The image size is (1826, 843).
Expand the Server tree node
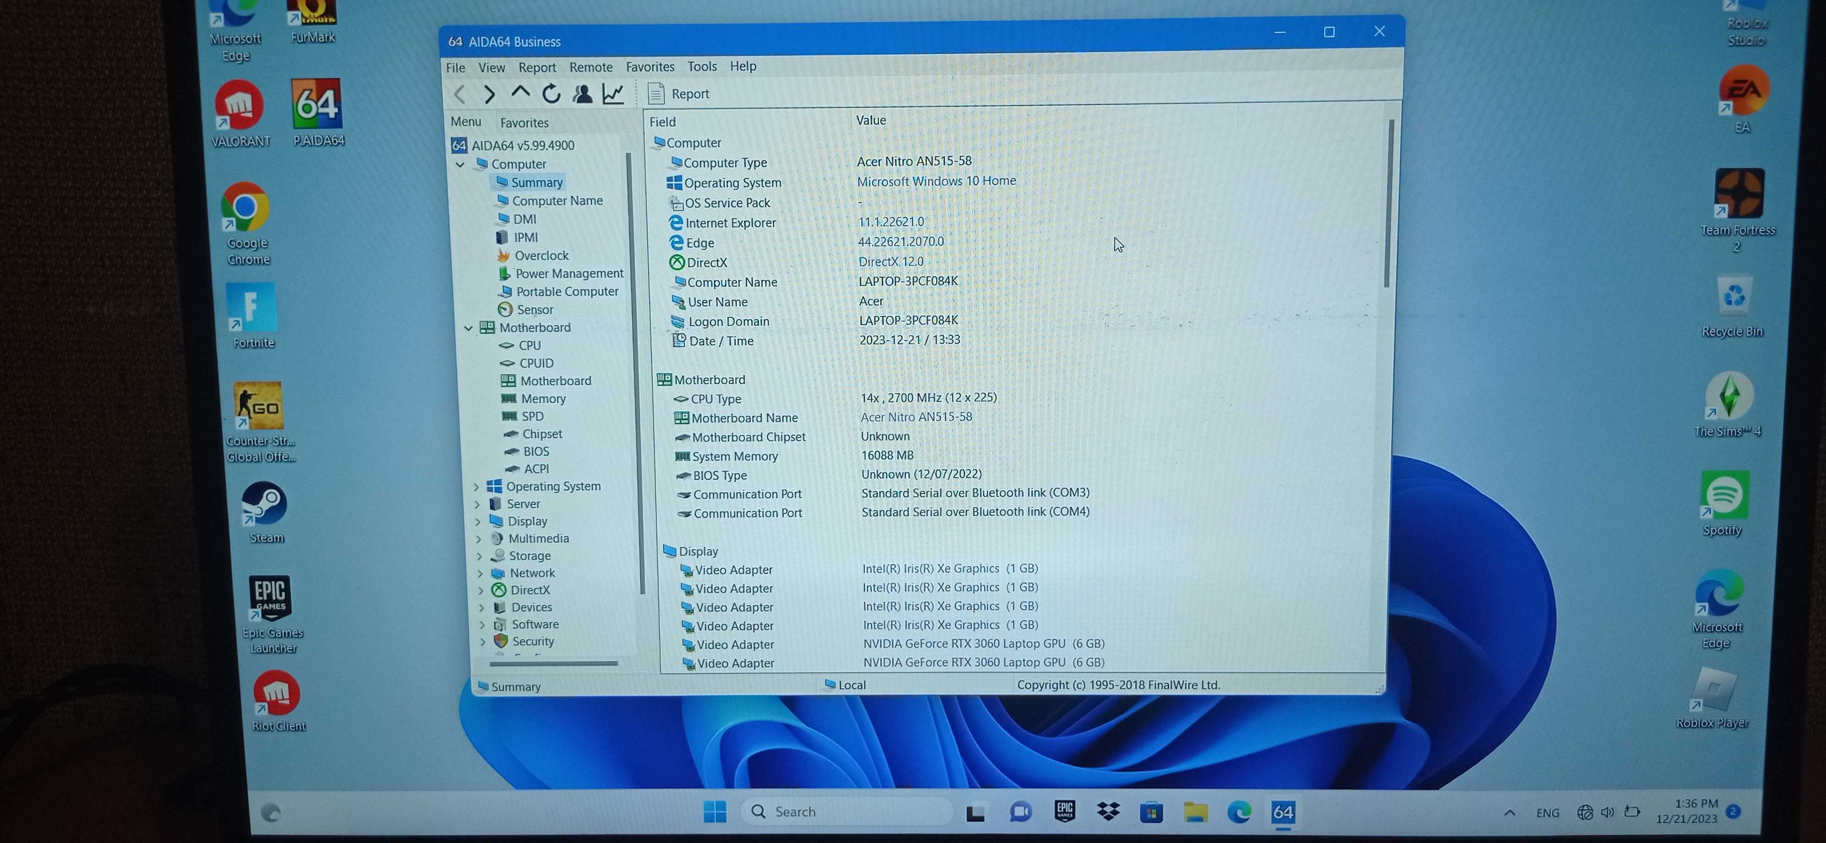[477, 504]
